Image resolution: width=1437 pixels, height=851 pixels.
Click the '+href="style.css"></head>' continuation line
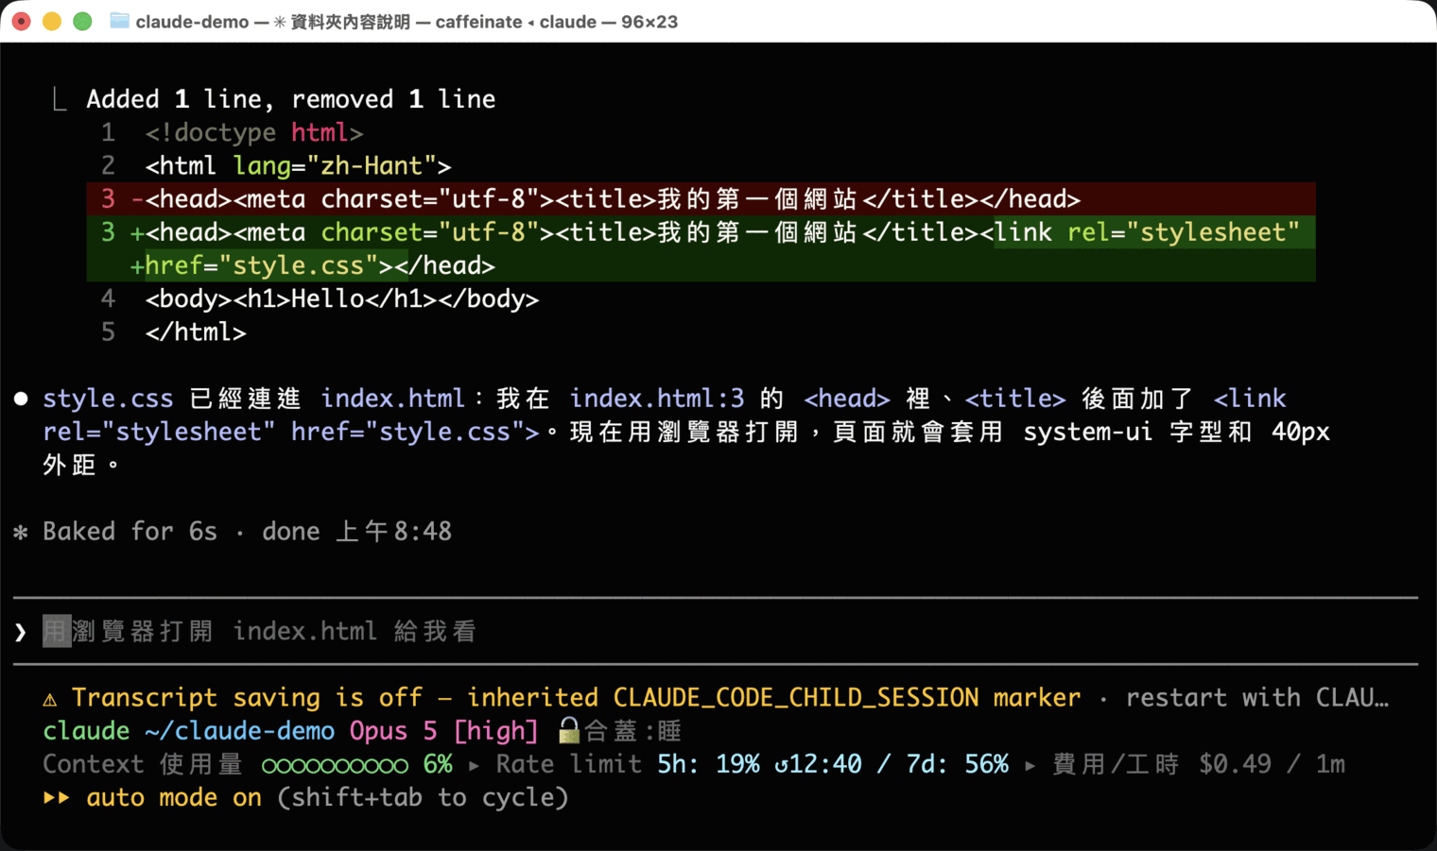(313, 265)
